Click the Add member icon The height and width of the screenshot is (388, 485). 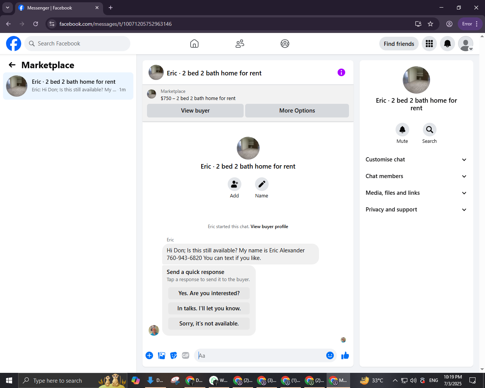[x=235, y=184]
